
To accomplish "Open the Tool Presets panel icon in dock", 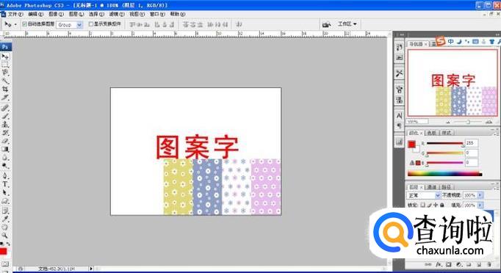I will coord(399,73).
